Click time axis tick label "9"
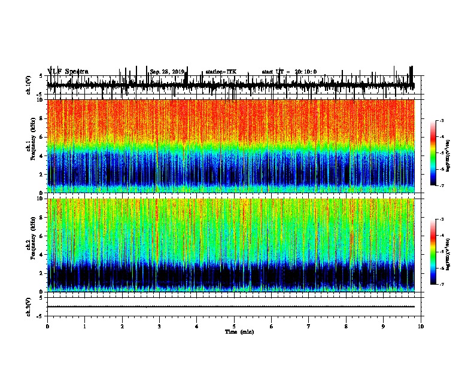Image resolution: width=474 pixels, height=366 pixels. 383,327
